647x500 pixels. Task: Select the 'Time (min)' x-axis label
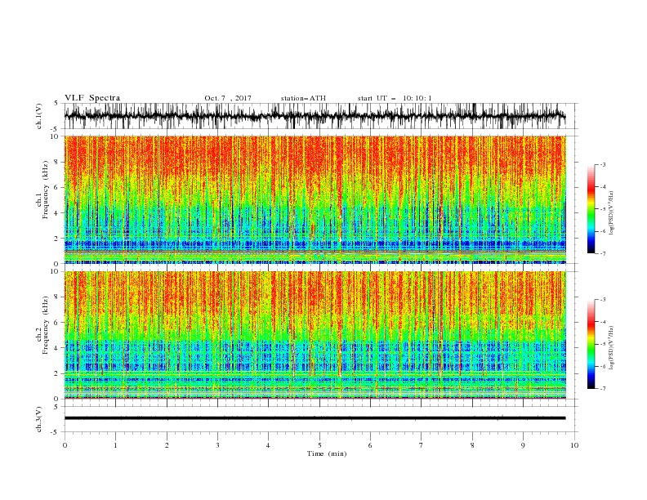(x=327, y=453)
